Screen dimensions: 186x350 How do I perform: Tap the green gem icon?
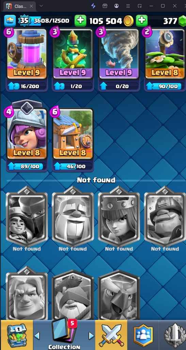182,21
